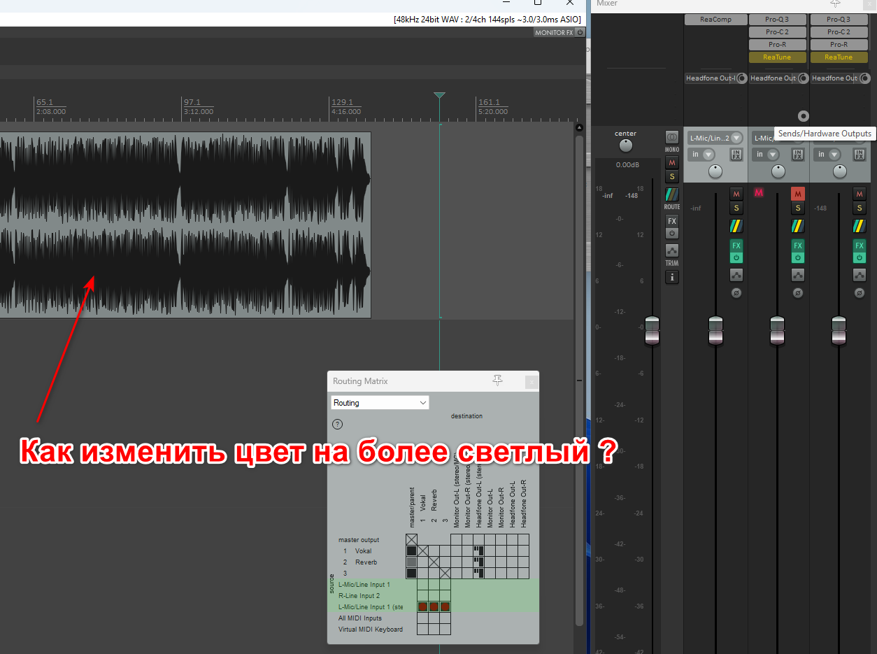Select 'R-Line Input 2' source row

tap(359, 596)
